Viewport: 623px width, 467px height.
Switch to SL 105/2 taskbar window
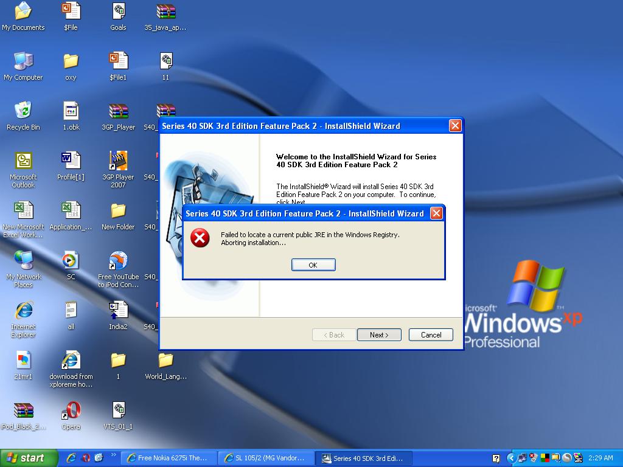267,458
